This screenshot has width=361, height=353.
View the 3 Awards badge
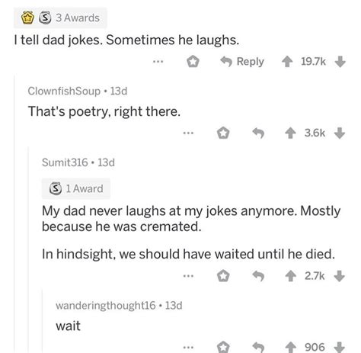60,18
